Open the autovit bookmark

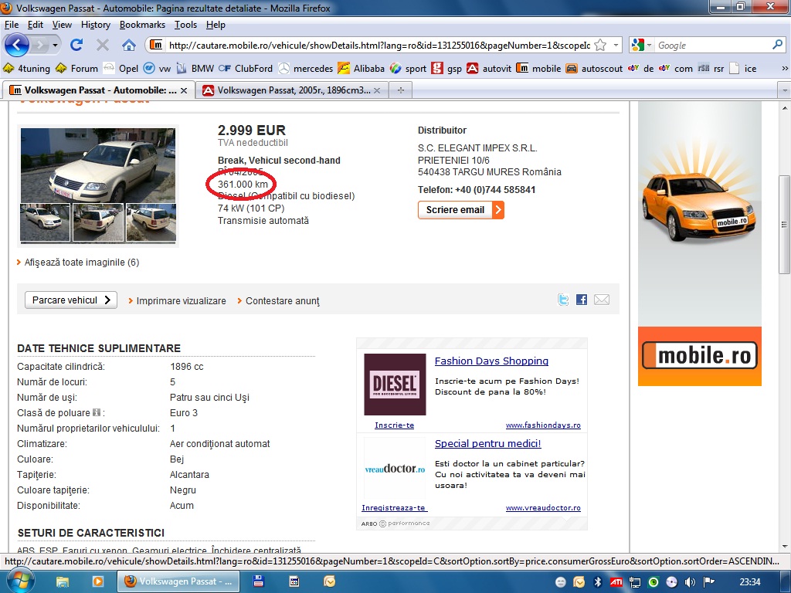(x=489, y=69)
